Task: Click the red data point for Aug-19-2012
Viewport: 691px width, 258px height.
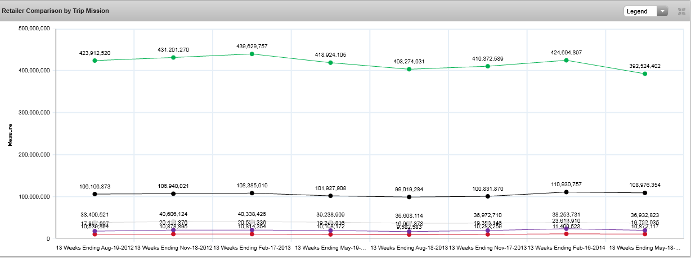Action: point(95,234)
